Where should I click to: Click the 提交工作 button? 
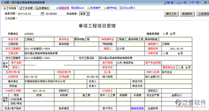(172, 14)
